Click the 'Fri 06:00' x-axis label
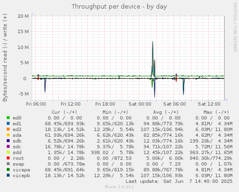This screenshot has height=192, width=239. point(36,104)
